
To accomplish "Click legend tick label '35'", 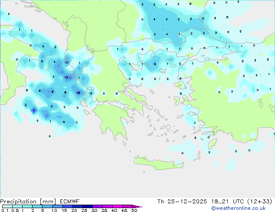I will pyautogui.click(x=104, y=210).
